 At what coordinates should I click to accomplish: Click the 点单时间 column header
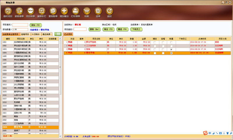202,39
